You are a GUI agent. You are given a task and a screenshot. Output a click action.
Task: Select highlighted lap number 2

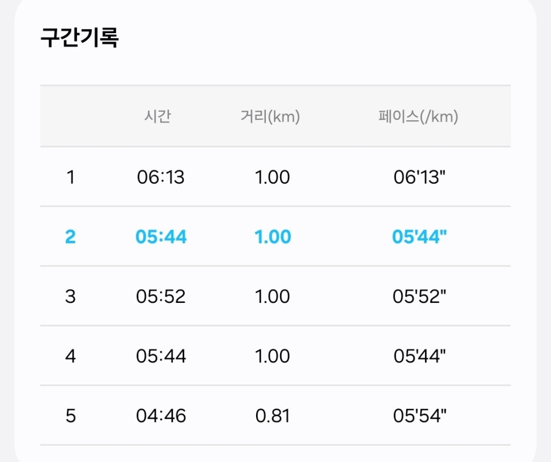(x=70, y=237)
